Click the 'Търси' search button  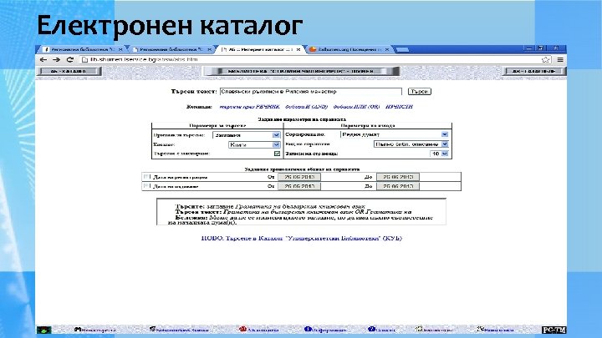(x=419, y=92)
